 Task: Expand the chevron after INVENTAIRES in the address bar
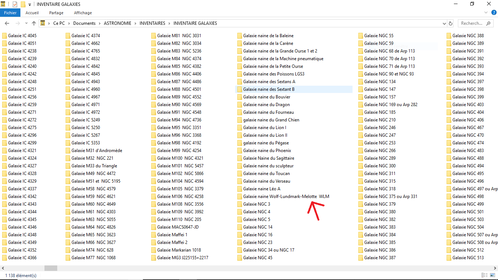tap(169, 23)
